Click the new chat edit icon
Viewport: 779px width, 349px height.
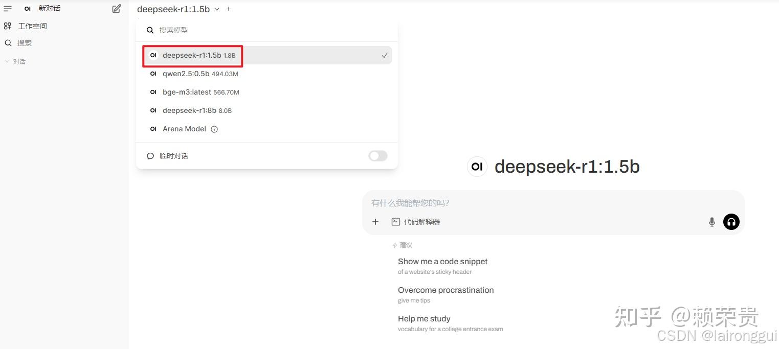[117, 9]
